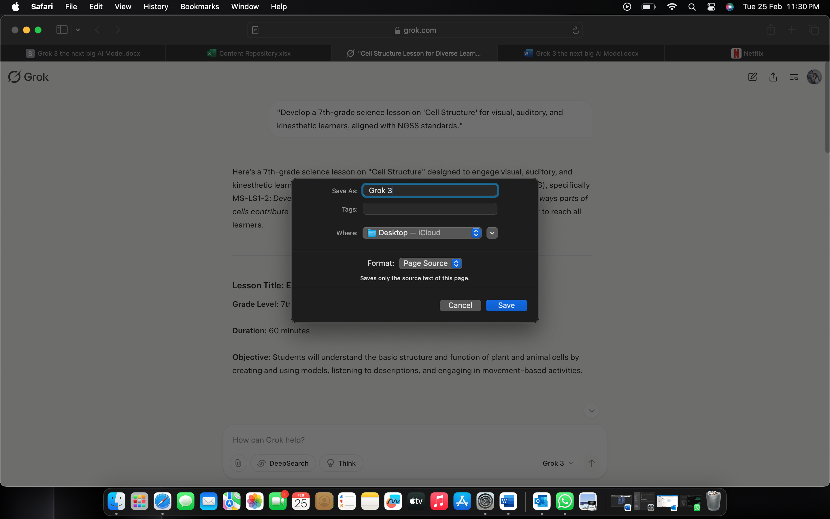Click the Save As filename field
This screenshot has width=830, height=519.
[x=430, y=191]
